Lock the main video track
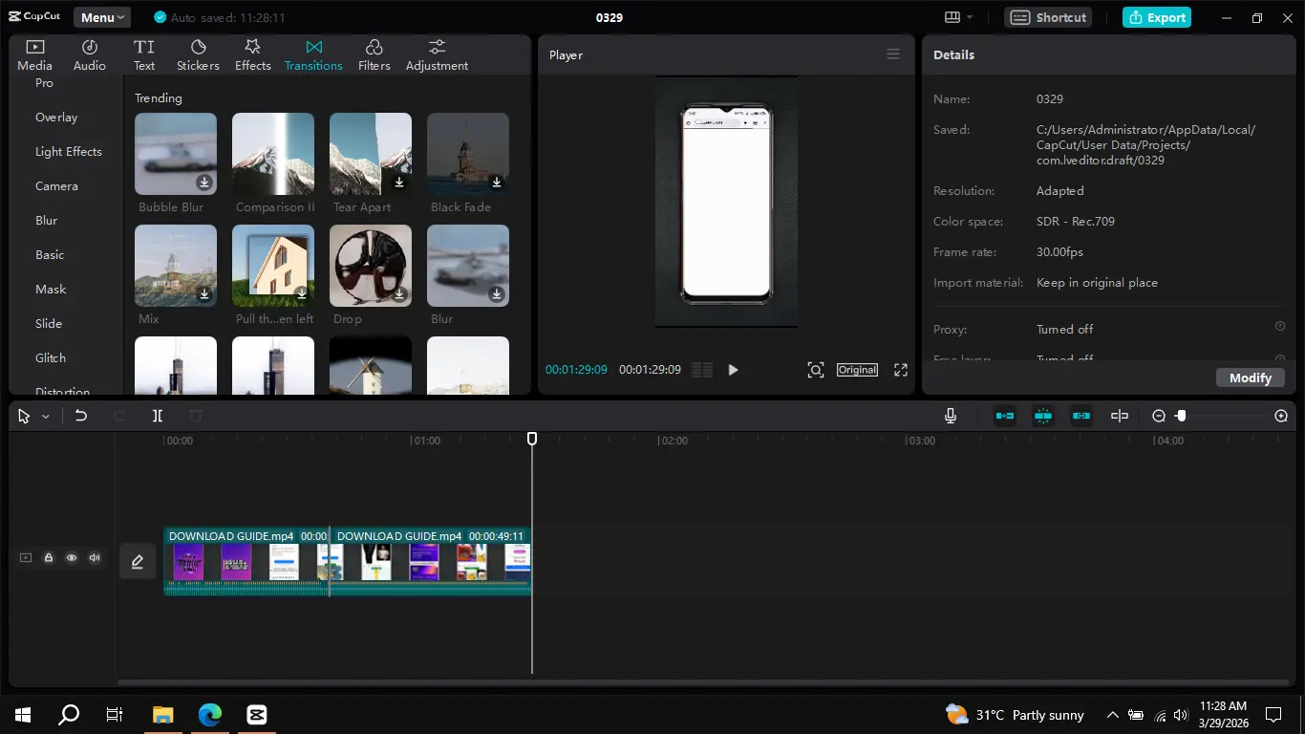 (48, 558)
